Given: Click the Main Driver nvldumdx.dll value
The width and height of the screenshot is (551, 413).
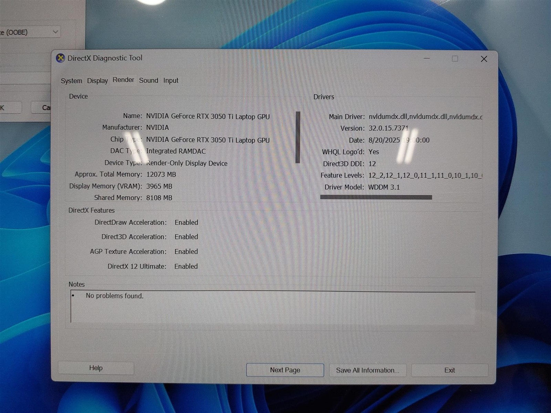Looking at the screenshot, I should pos(425,117).
